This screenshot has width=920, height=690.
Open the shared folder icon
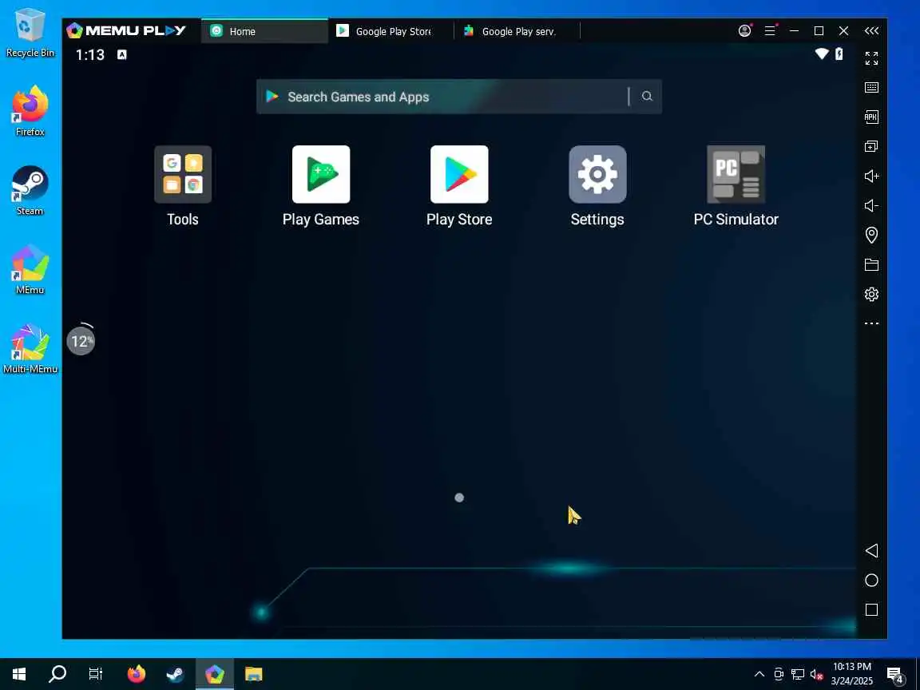click(871, 264)
